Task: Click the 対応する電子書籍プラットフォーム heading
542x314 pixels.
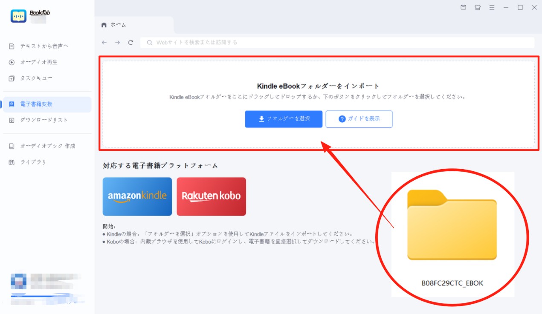Action: point(160,166)
